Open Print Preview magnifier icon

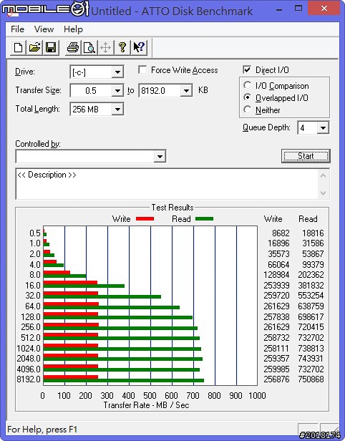coord(89,47)
